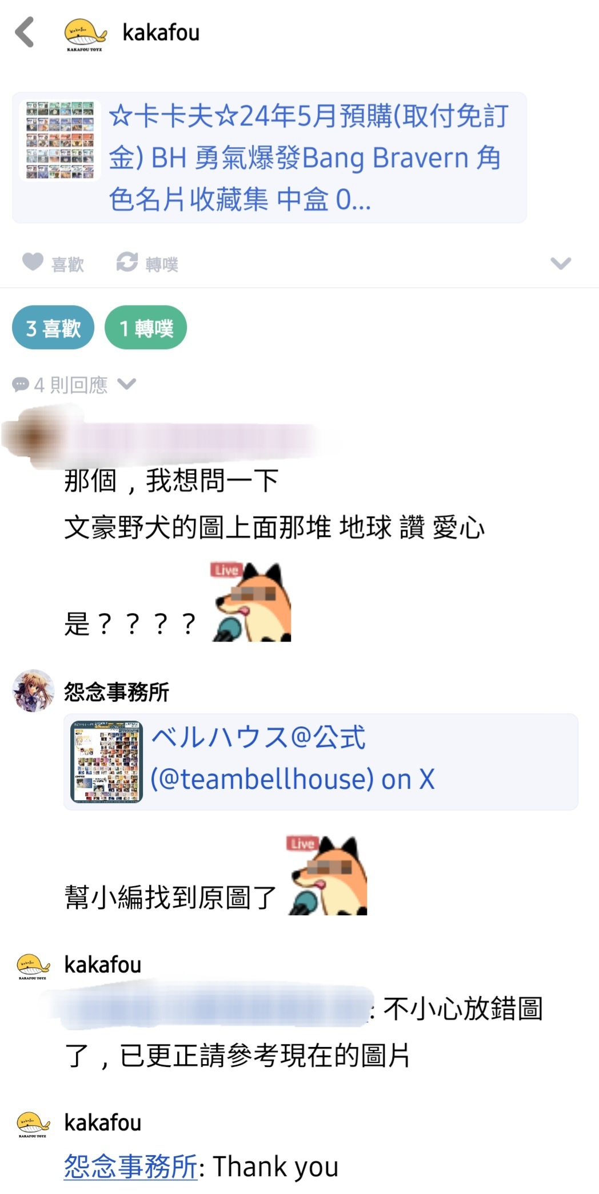Tap the speech bubble responses icon
Screen dimensions: 599x1194
[x=21, y=385]
